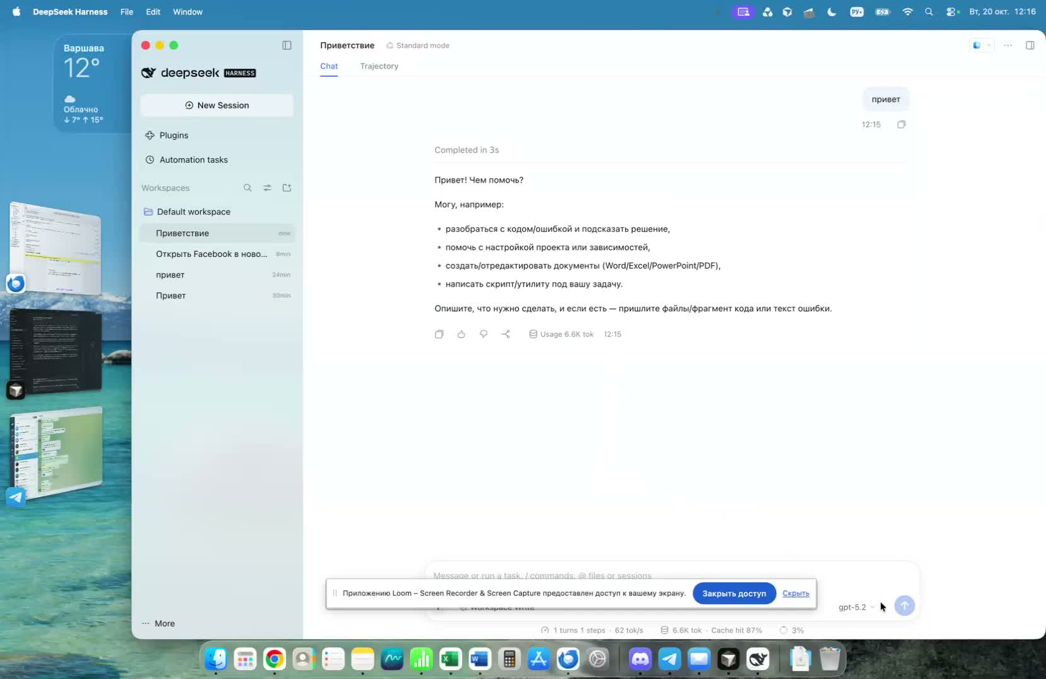Select the Chat tab
Viewport: 1046px width, 679px height.
pyautogui.click(x=329, y=66)
